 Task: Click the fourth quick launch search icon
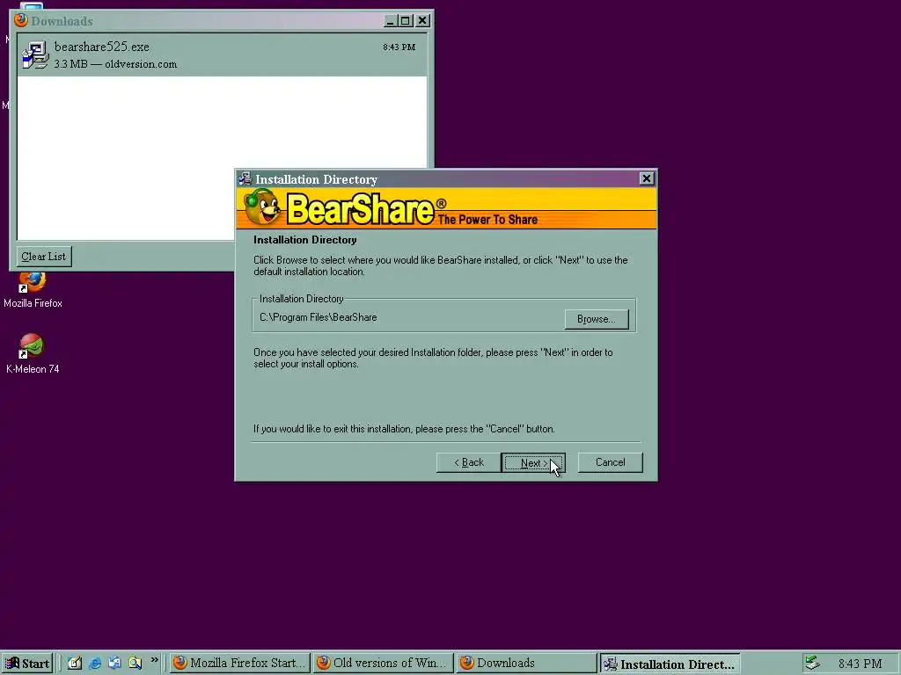(x=135, y=663)
